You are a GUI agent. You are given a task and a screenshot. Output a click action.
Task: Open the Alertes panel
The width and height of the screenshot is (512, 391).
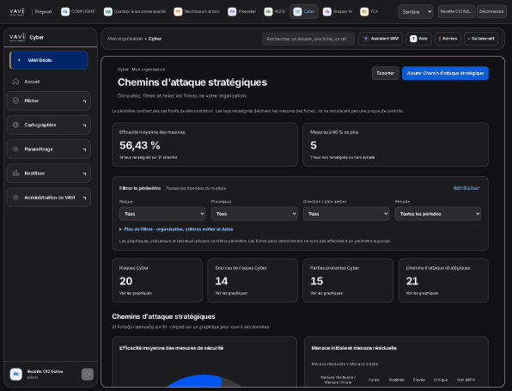(x=448, y=39)
